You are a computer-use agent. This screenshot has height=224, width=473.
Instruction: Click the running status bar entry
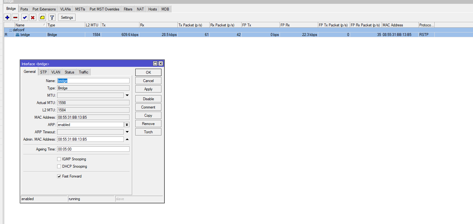point(91,199)
